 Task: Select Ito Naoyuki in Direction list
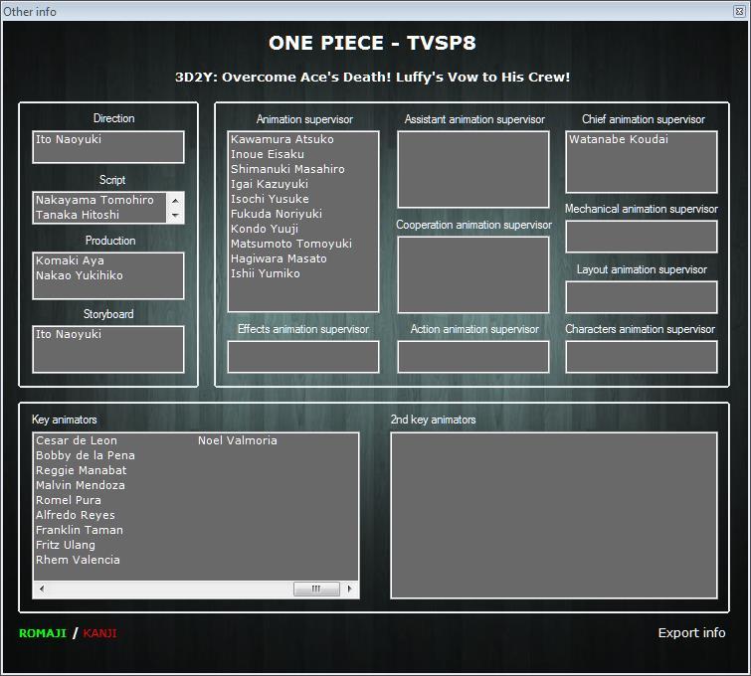point(69,139)
